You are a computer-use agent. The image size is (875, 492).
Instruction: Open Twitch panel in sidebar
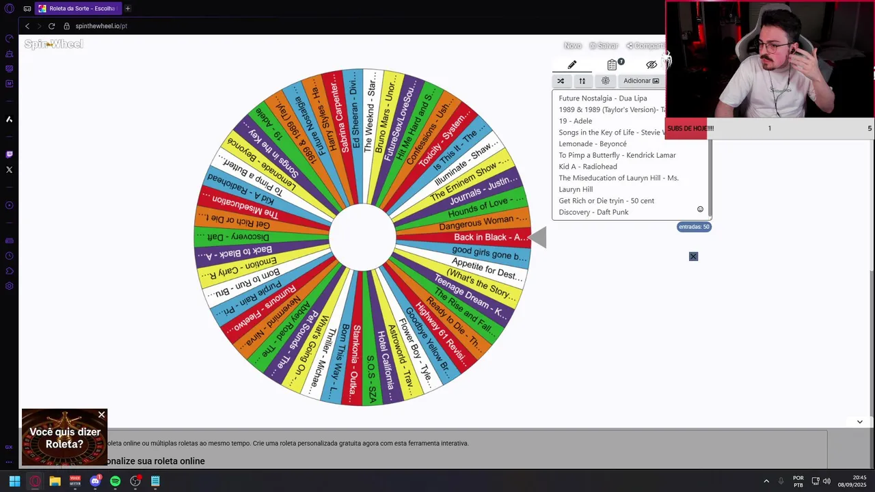pos(9,154)
